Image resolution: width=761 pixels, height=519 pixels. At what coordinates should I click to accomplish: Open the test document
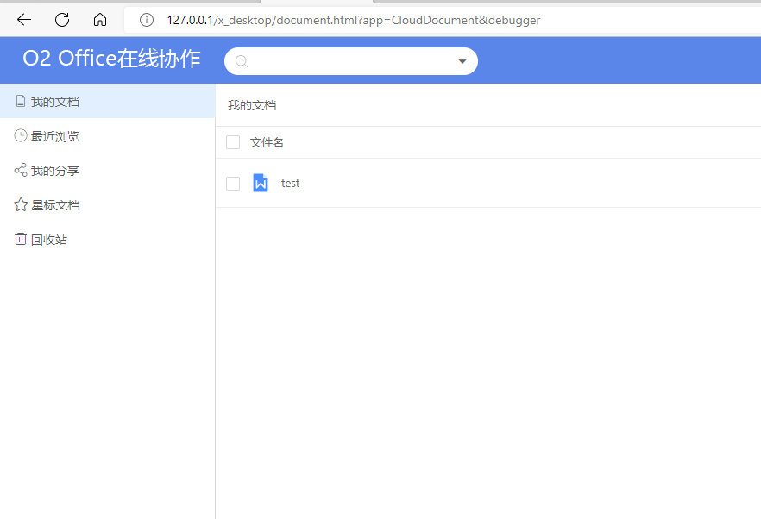(x=290, y=183)
